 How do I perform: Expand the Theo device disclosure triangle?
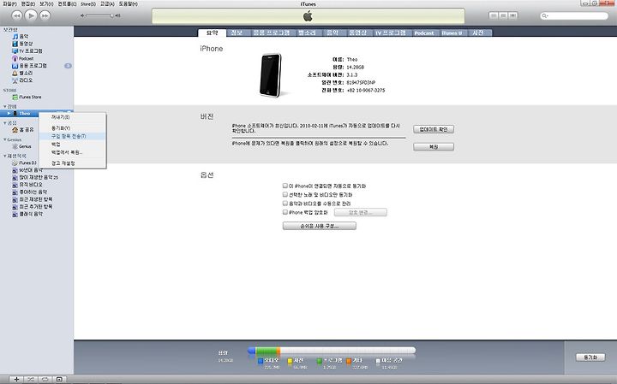tap(9, 114)
